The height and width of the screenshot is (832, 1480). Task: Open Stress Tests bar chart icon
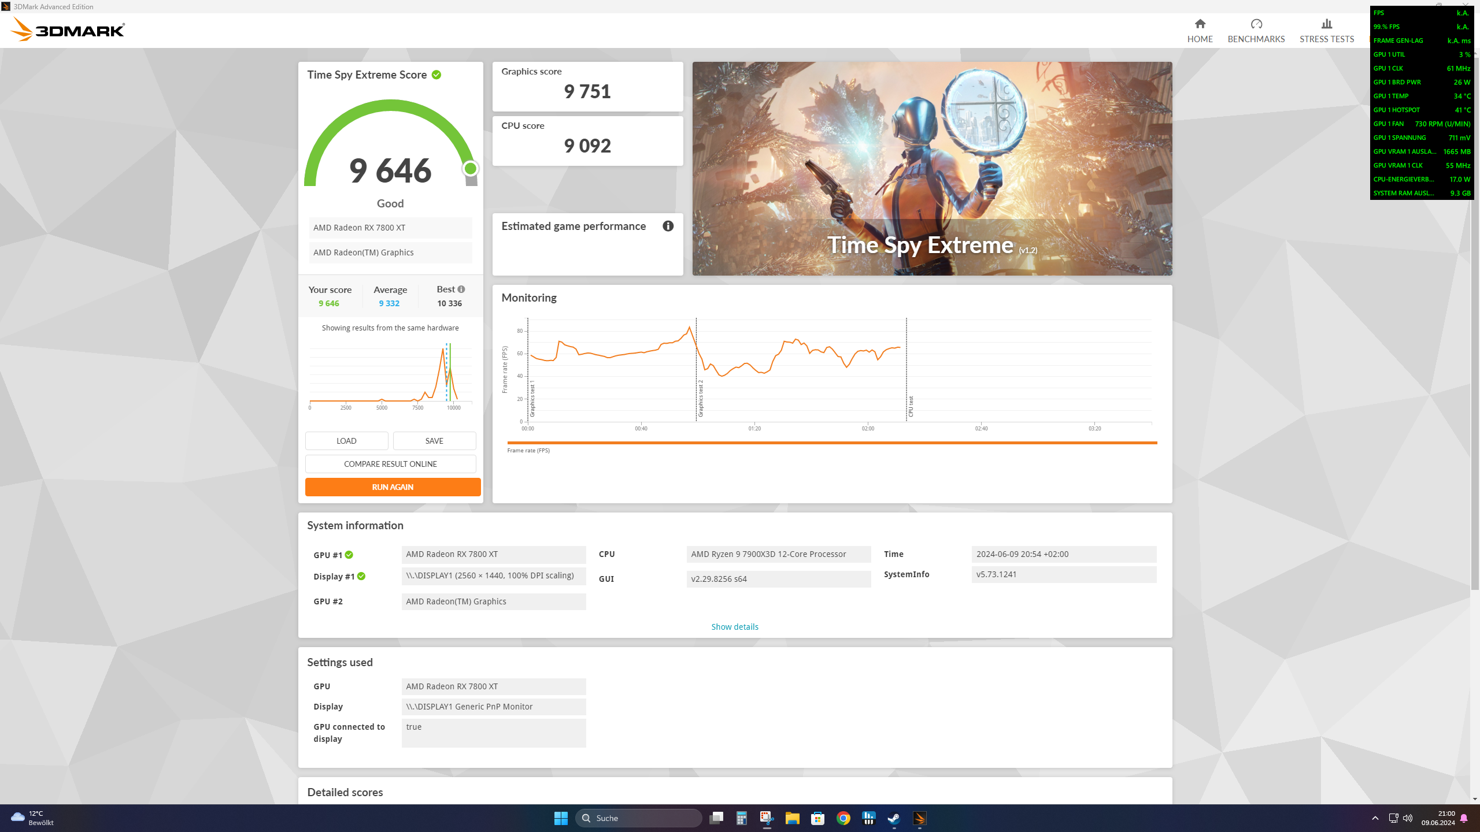coord(1326,24)
